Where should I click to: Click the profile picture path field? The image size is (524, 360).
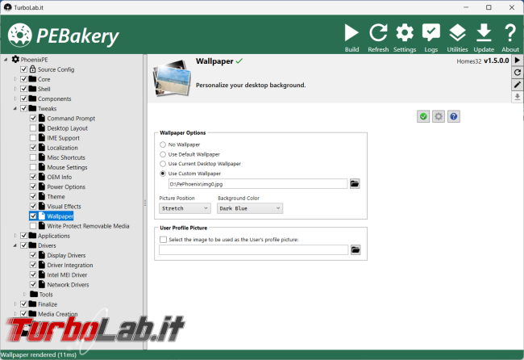254,249
